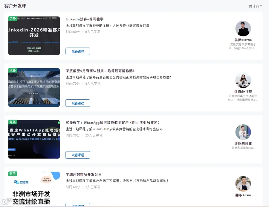
Task: Click the 傲途私域出海 CEO lecturer subtitle
Action: point(243,148)
